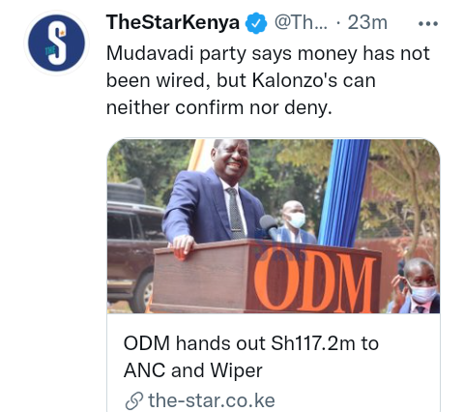Select the tweet text ending 'nor deny.'
The width and height of the screenshot is (464, 412).
click(268, 80)
